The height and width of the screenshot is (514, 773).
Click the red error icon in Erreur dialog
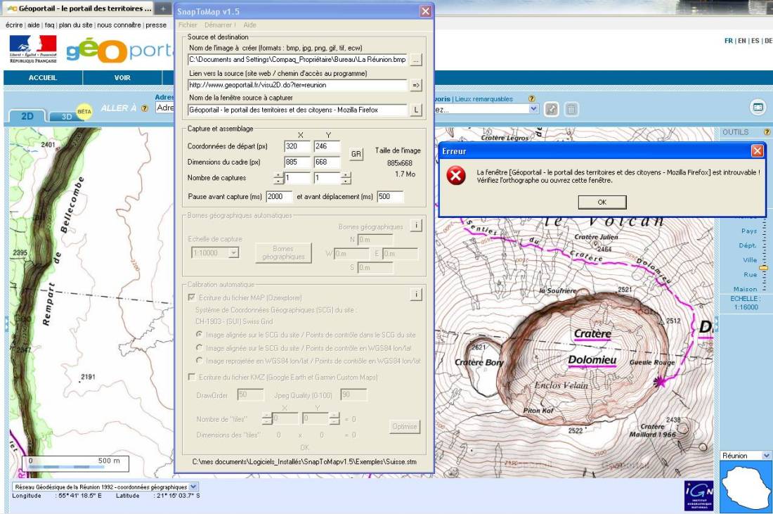click(456, 176)
